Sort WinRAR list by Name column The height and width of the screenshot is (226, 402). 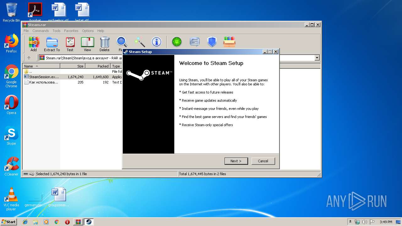(x=41, y=66)
